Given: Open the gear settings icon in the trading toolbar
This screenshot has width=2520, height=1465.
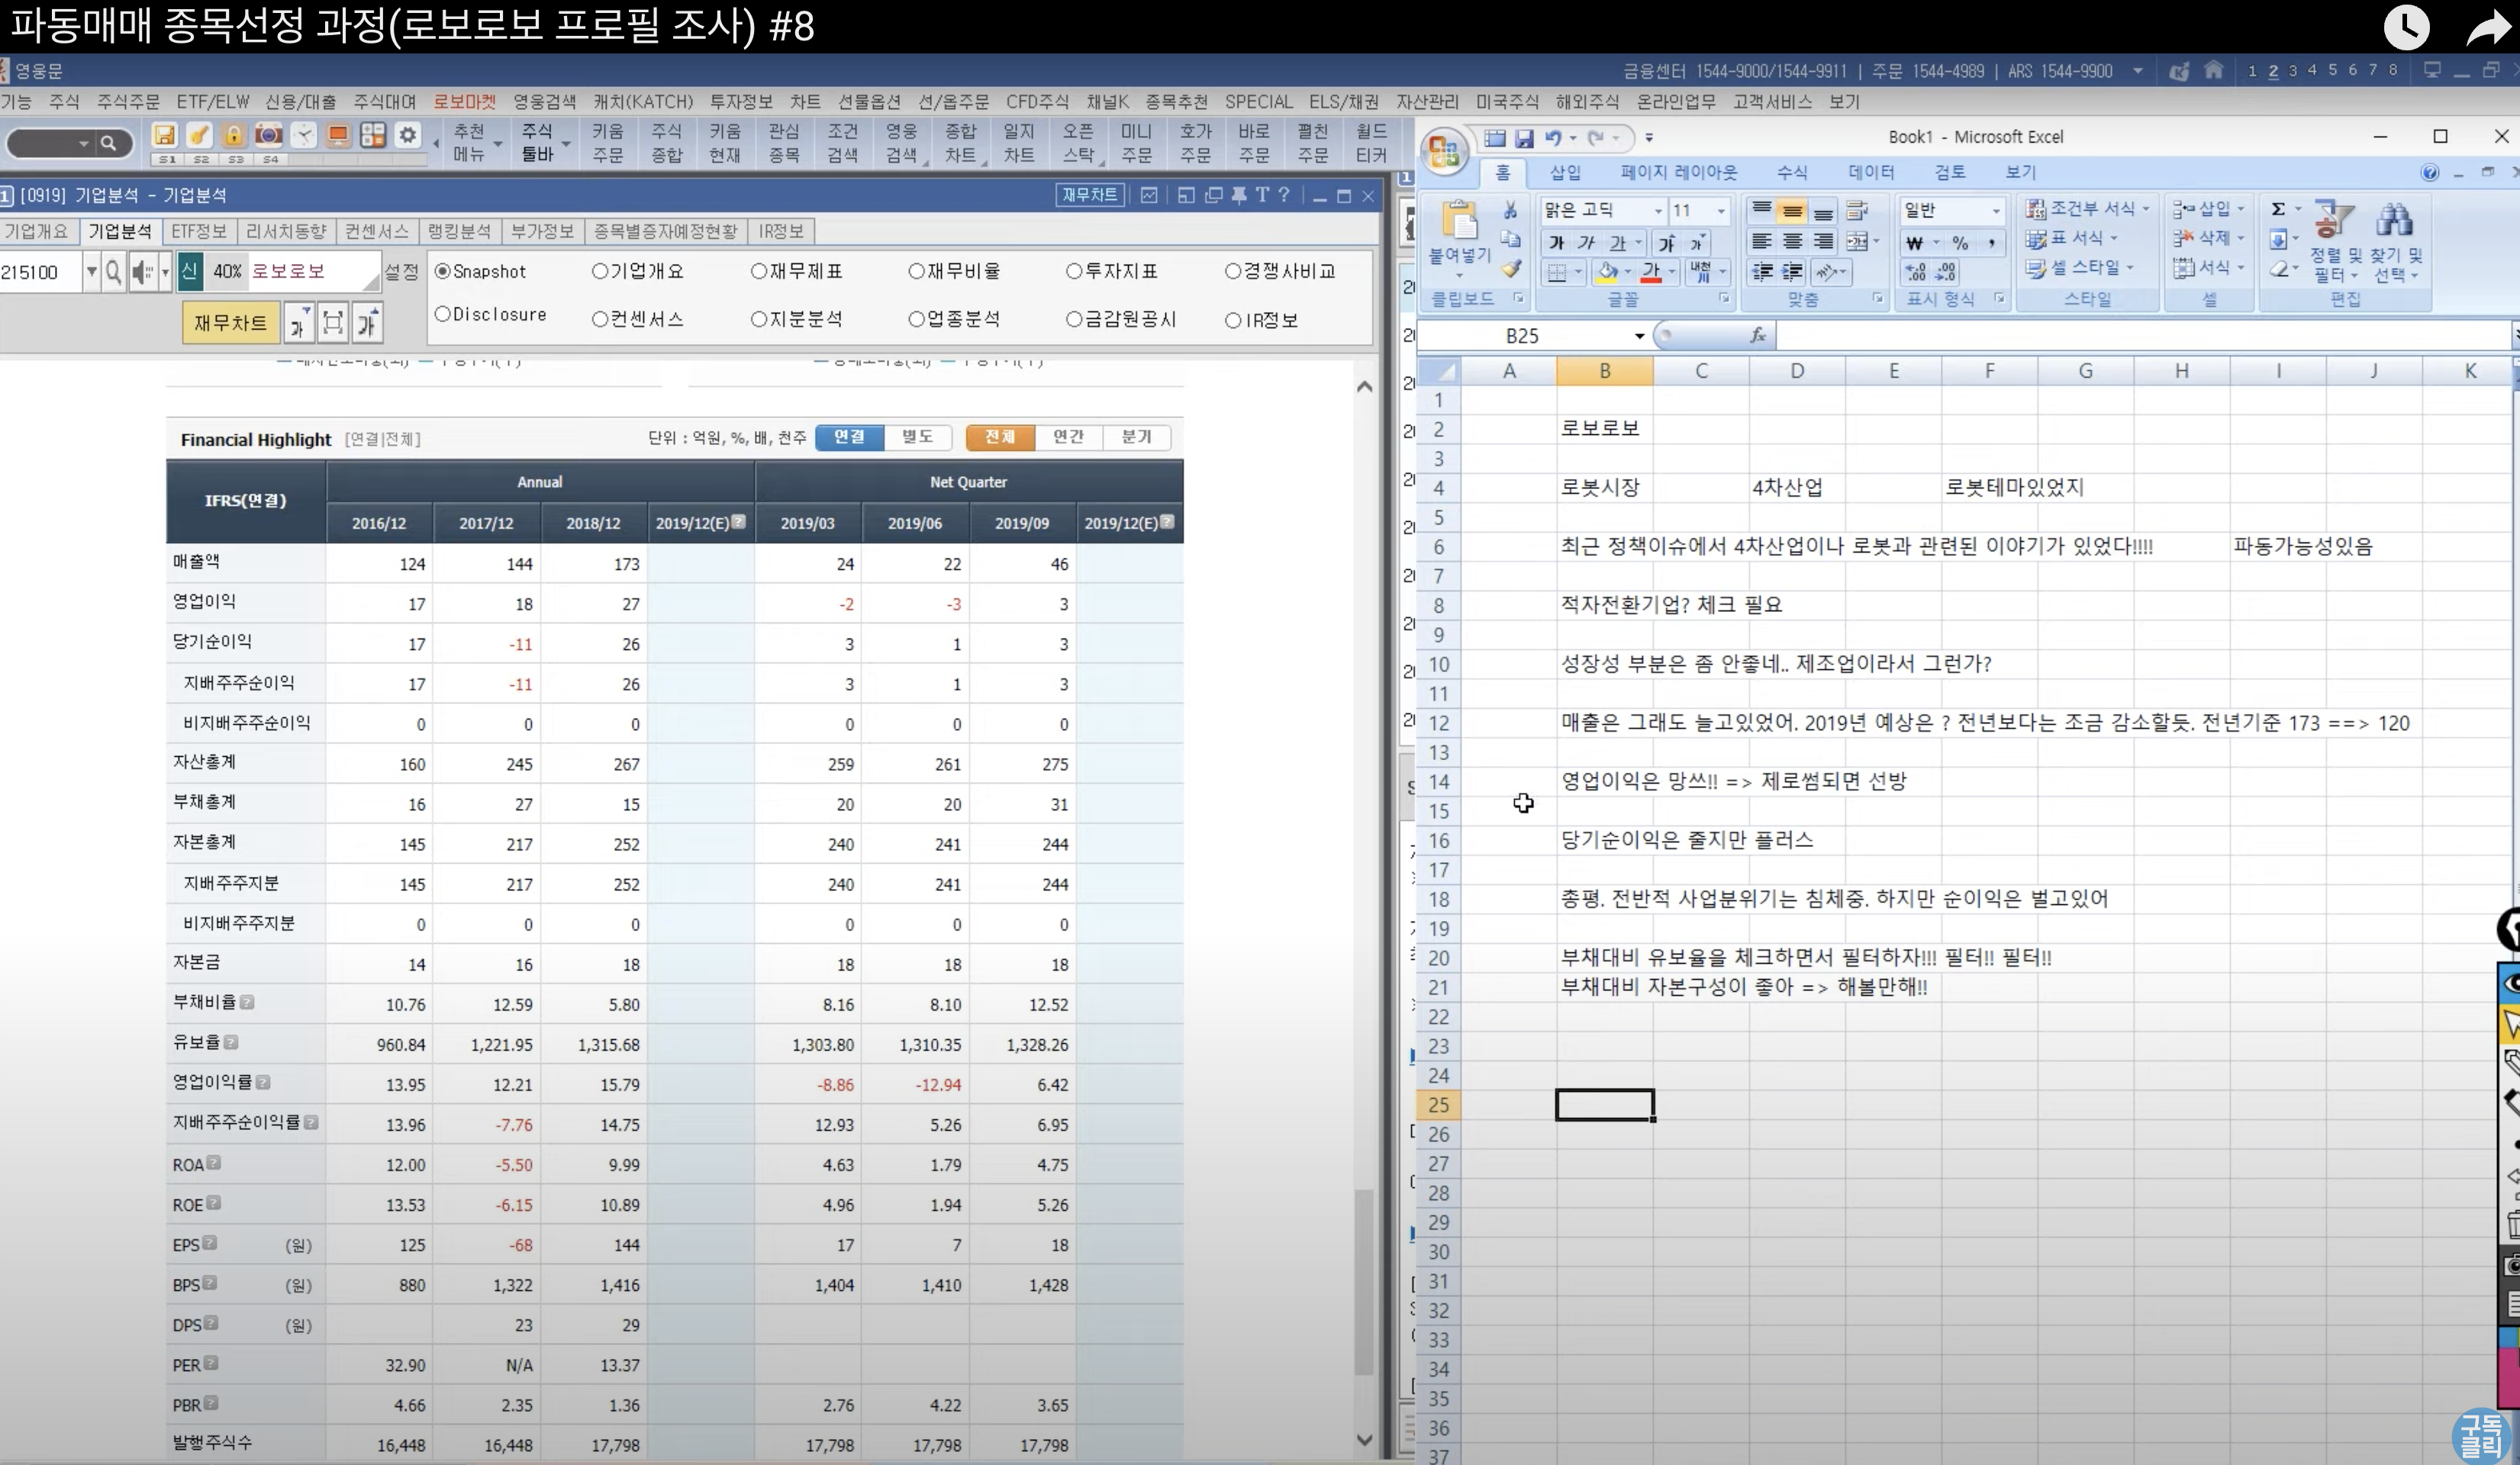Looking at the screenshot, I should pyautogui.click(x=408, y=135).
